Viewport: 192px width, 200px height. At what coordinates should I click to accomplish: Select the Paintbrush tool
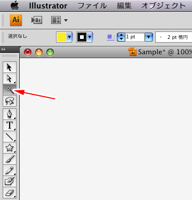click(x=10, y=159)
